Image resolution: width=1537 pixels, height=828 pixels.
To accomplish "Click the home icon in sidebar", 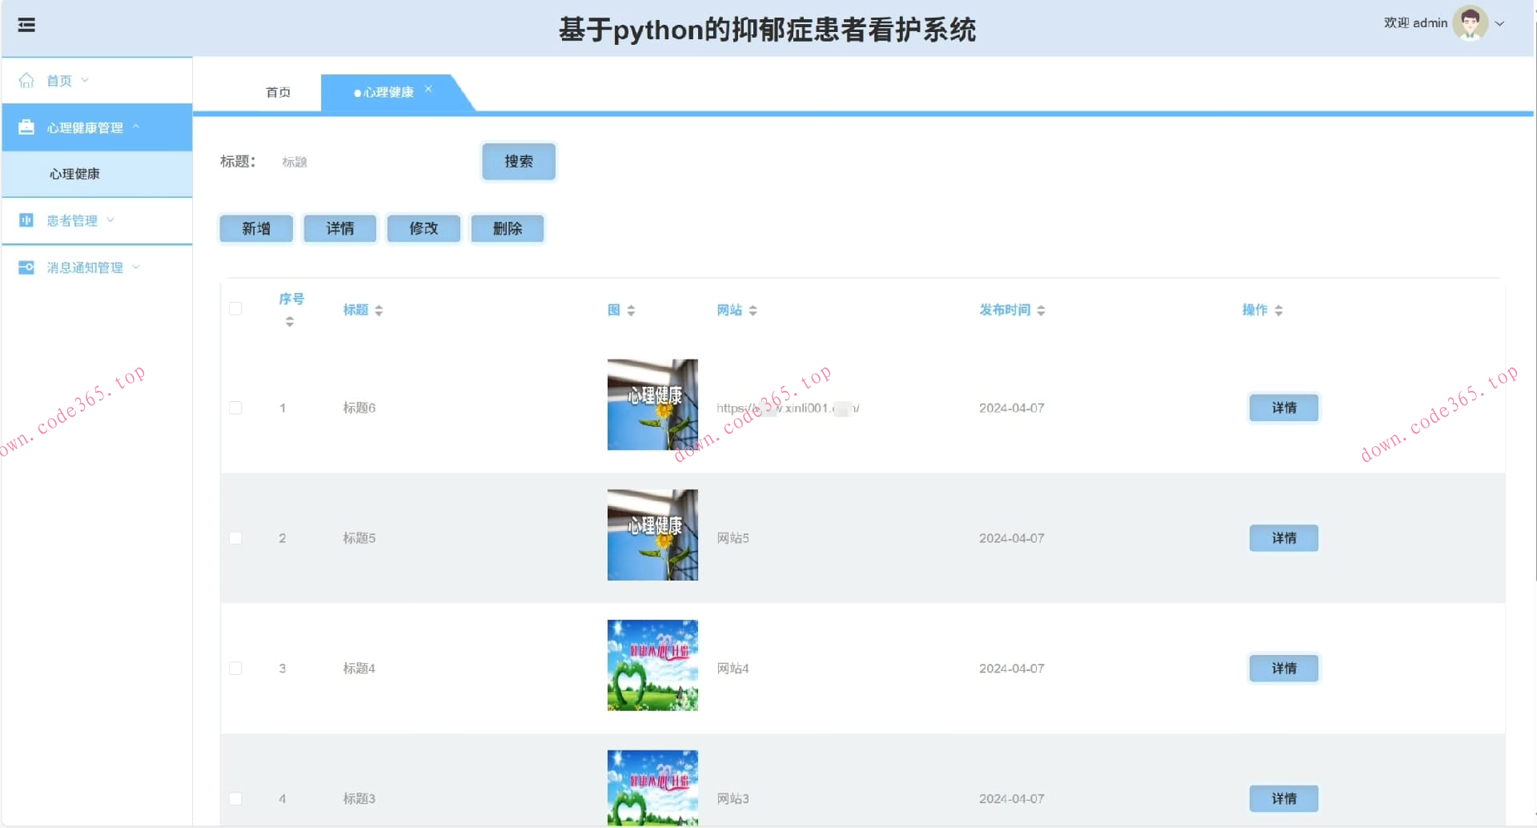I will pos(26,80).
